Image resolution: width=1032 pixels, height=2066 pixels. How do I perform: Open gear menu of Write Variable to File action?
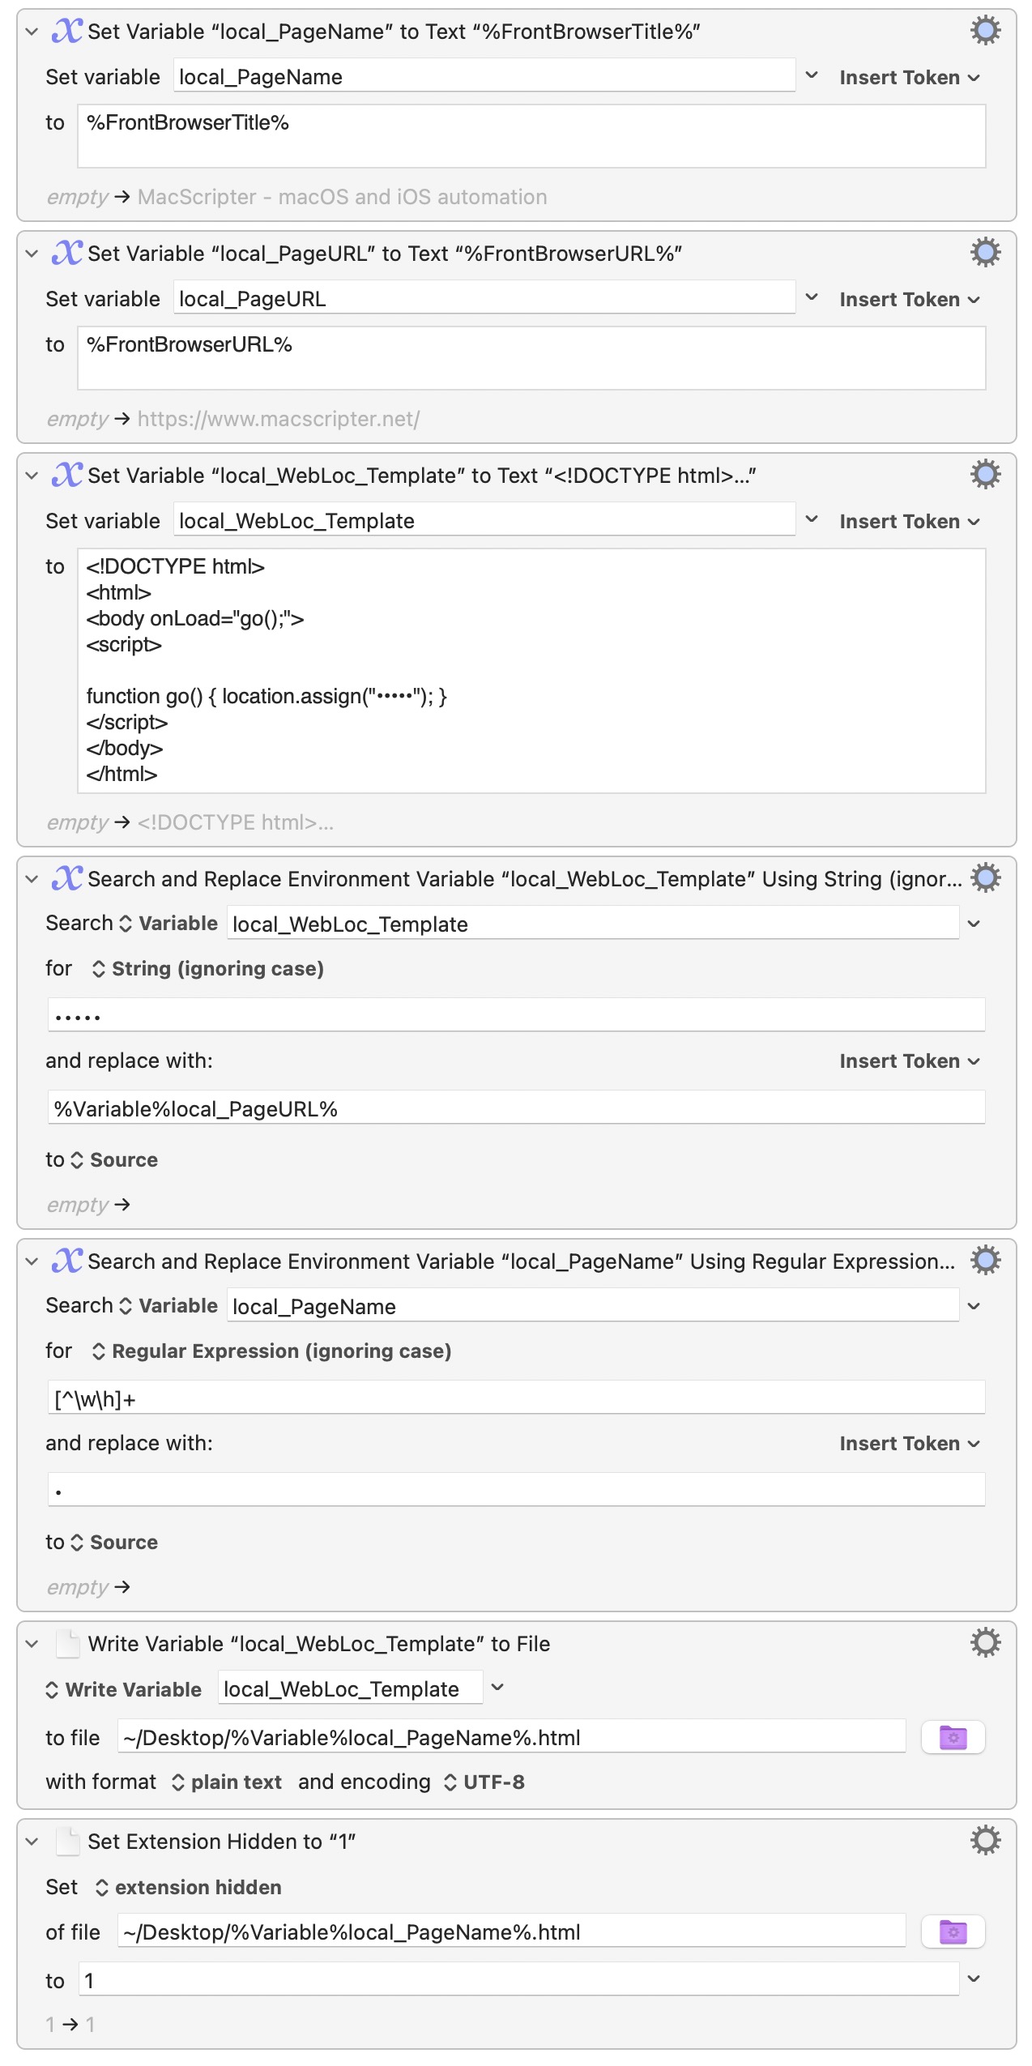[985, 1643]
